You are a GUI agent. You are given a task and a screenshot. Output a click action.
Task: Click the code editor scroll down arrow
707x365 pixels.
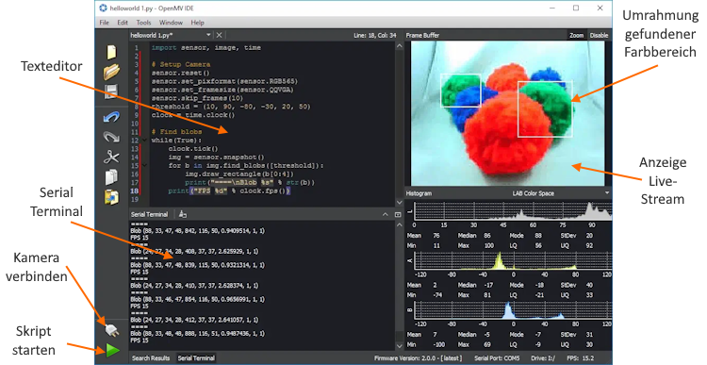pos(399,202)
